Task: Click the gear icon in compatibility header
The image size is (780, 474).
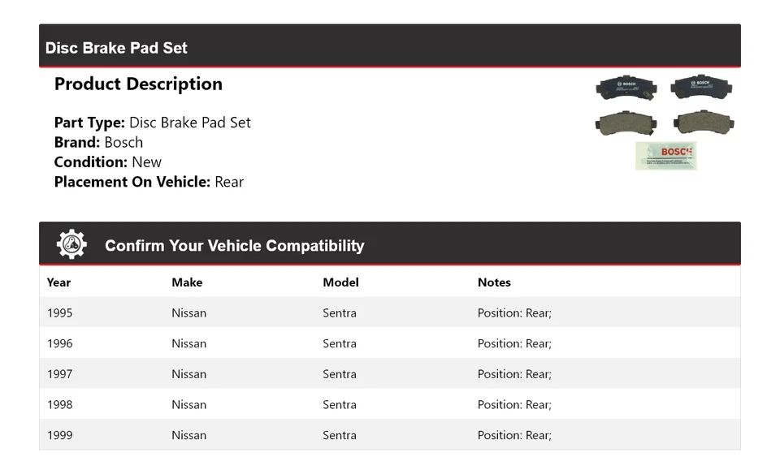Action: 71,244
